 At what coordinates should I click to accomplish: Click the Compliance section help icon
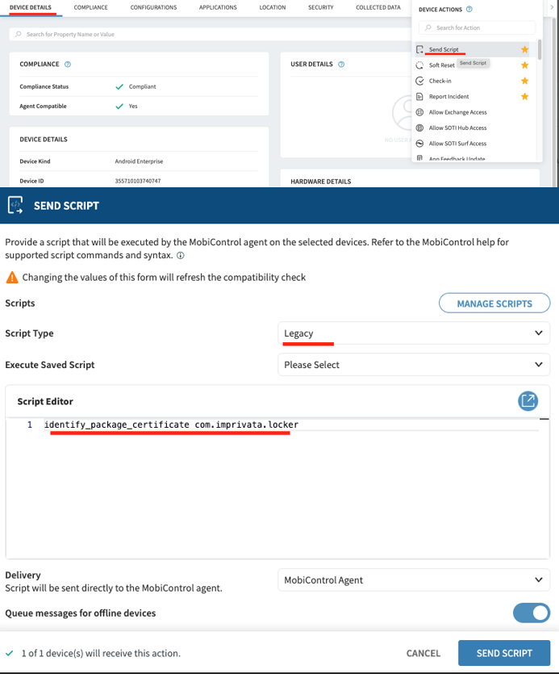pos(68,64)
